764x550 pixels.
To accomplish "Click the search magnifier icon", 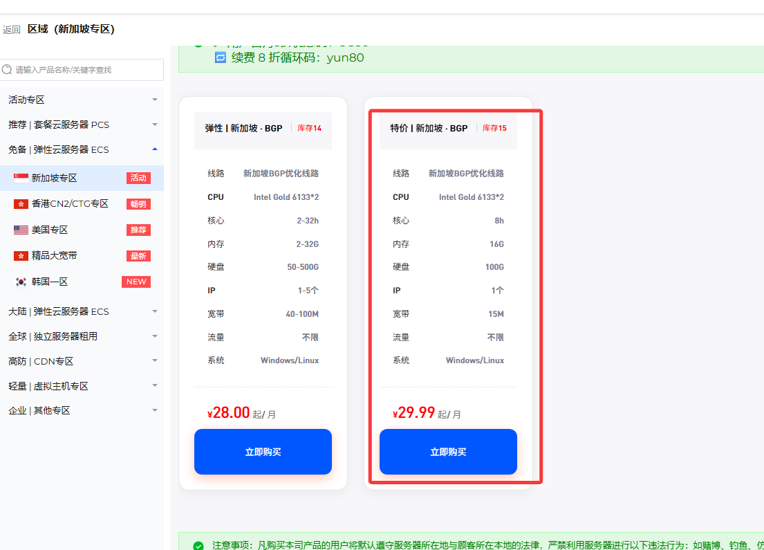I will coord(8,70).
